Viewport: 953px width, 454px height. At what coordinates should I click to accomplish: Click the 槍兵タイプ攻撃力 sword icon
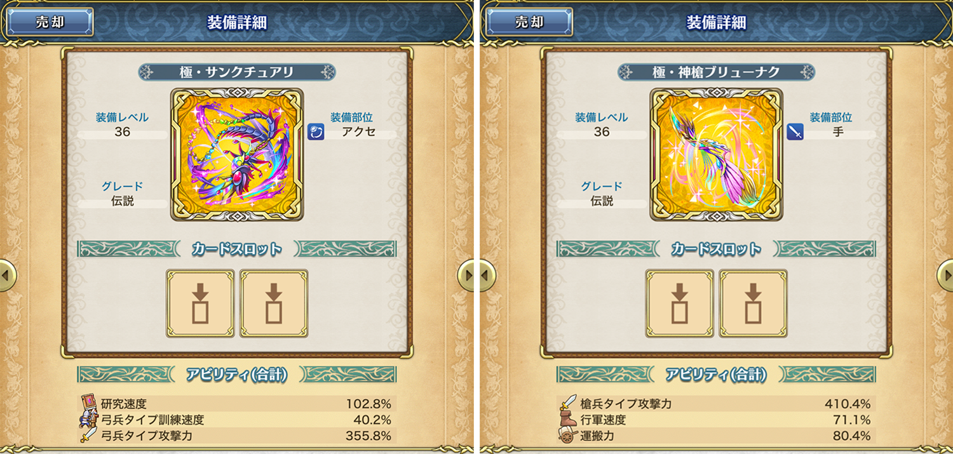(x=568, y=404)
